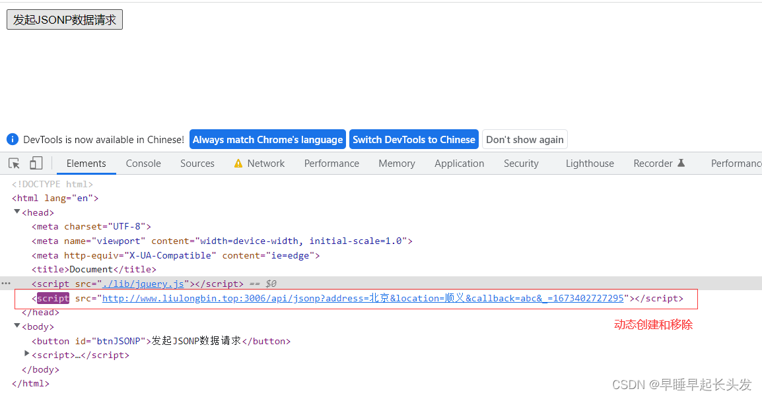The image size is (762, 397).
Task: Select the closing </html> tag line
Action: [30, 383]
